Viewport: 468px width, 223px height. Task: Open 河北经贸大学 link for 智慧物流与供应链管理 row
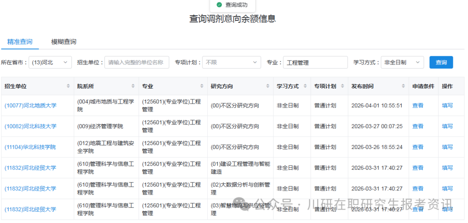(x=30, y=210)
